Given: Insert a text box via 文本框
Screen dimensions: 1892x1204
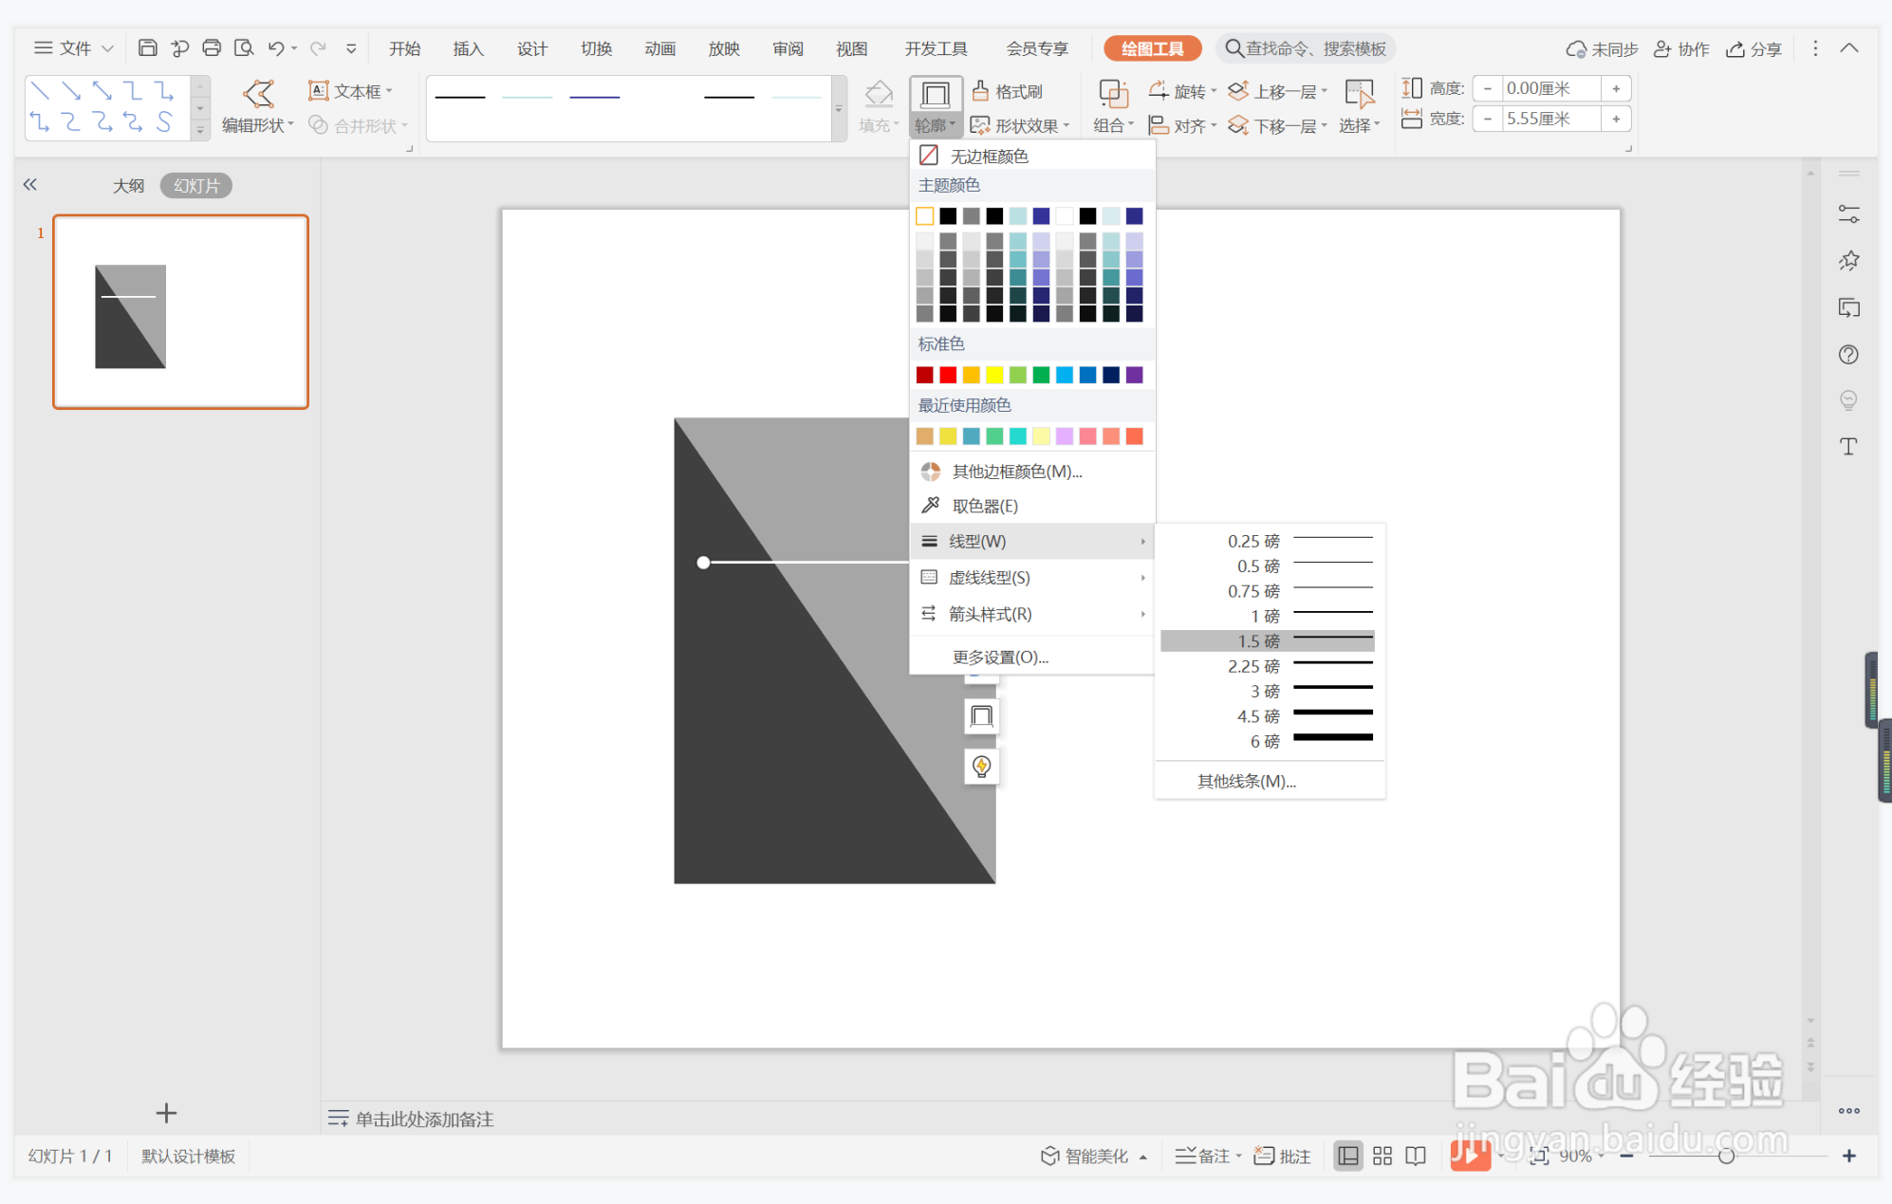Looking at the screenshot, I should pos(349,91).
